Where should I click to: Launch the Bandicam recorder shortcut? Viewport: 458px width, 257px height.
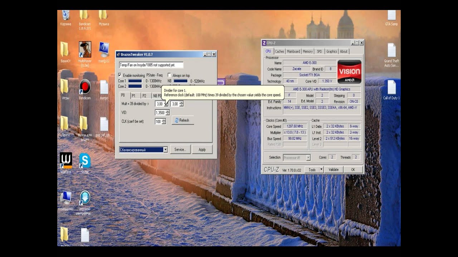[85, 86]
